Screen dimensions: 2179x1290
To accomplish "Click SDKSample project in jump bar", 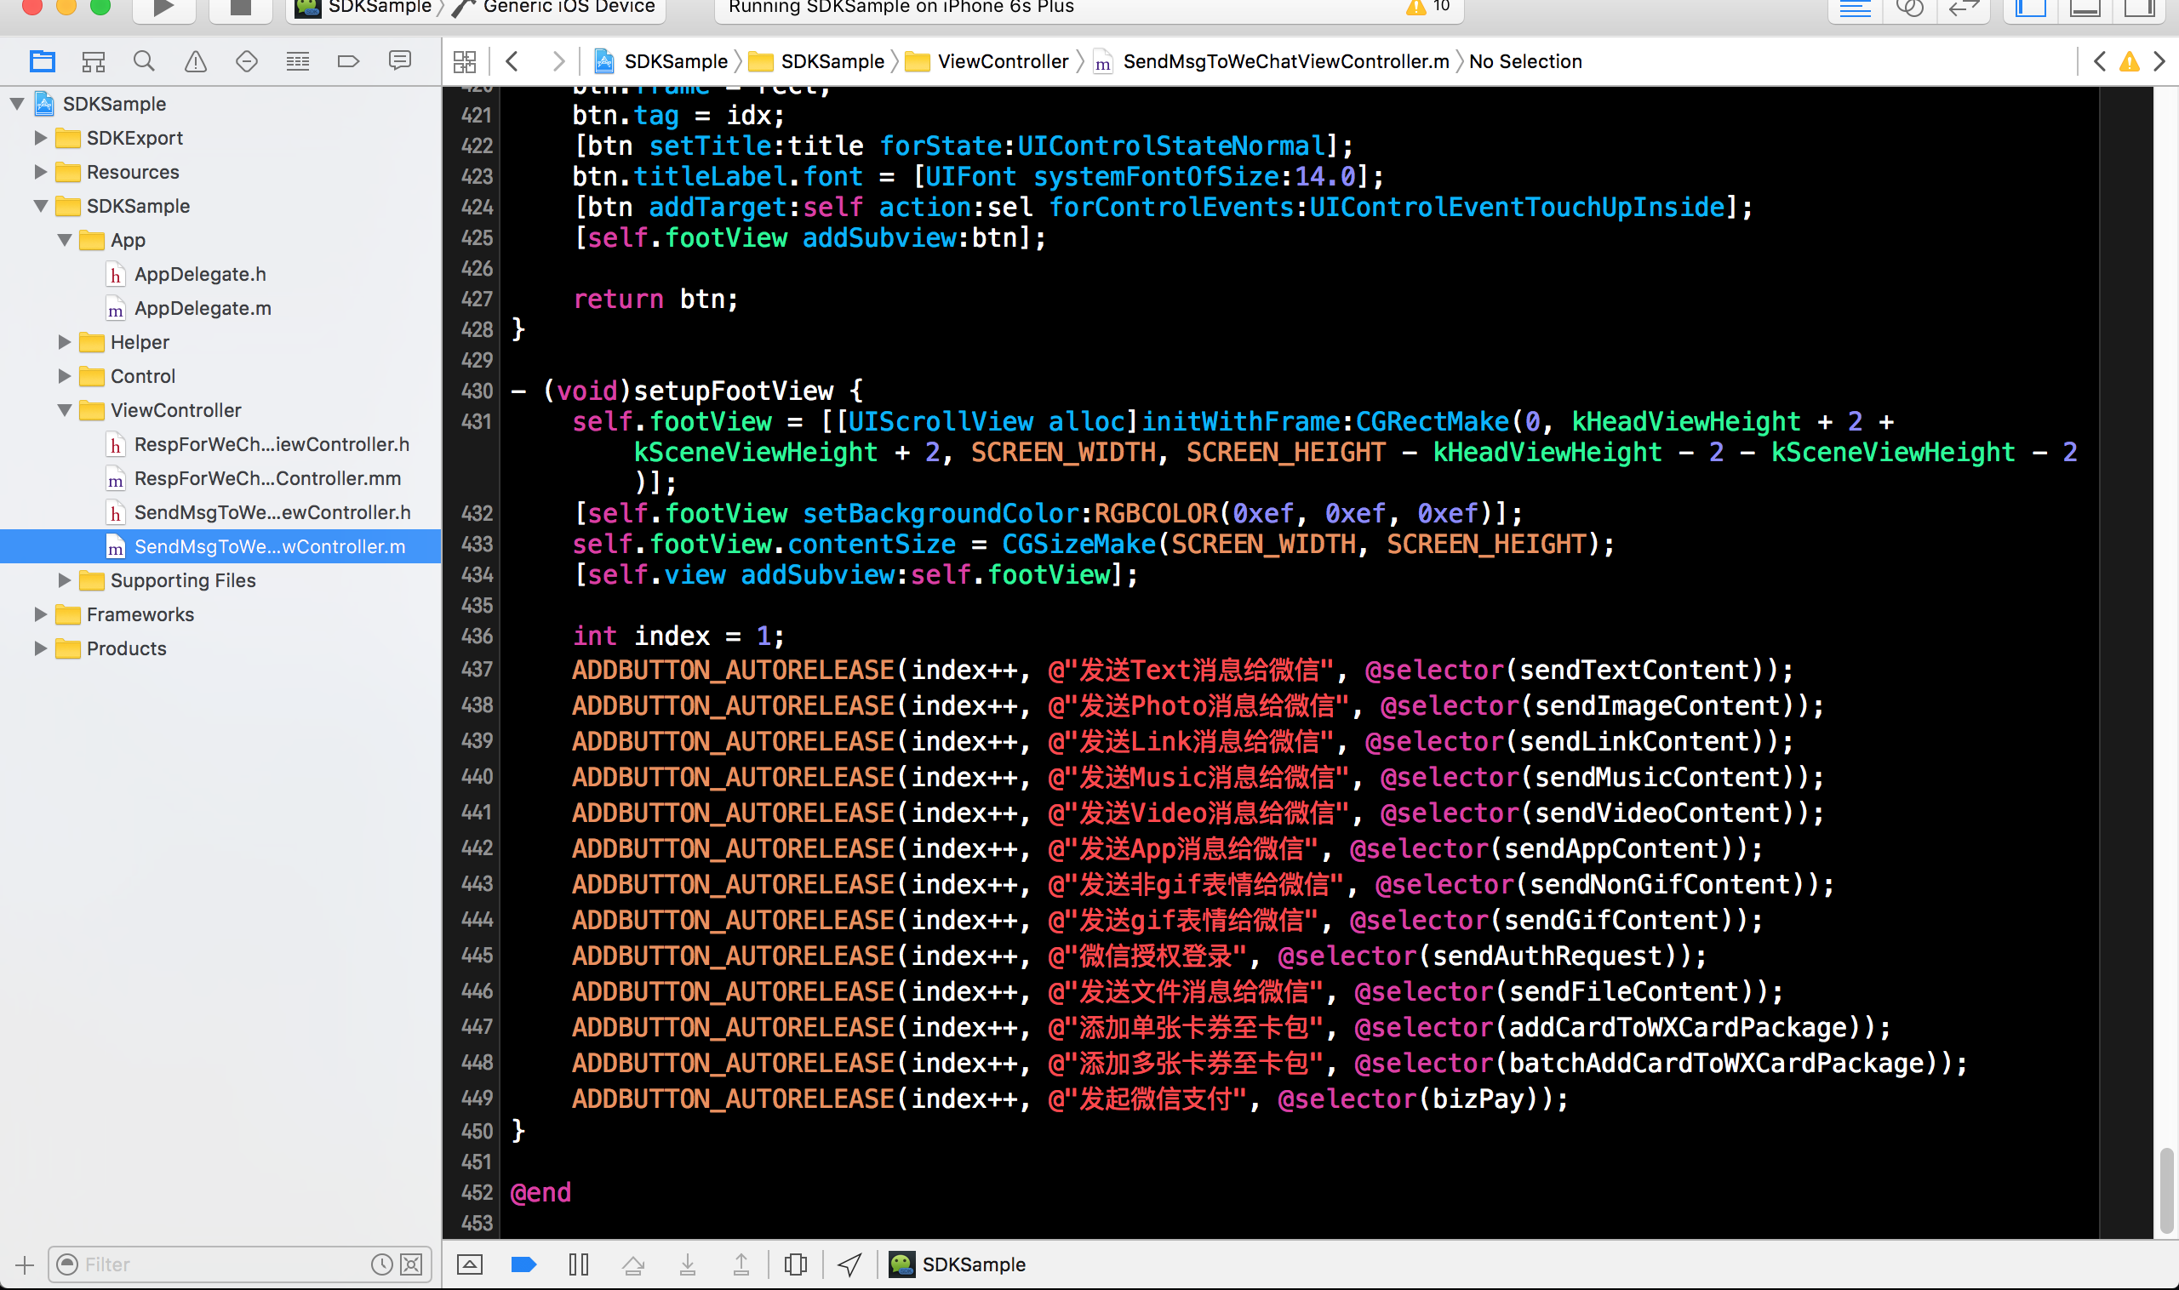I will 661,61.
